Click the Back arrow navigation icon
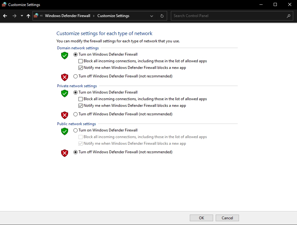This screenshot has height=225, width=297. 5,16
